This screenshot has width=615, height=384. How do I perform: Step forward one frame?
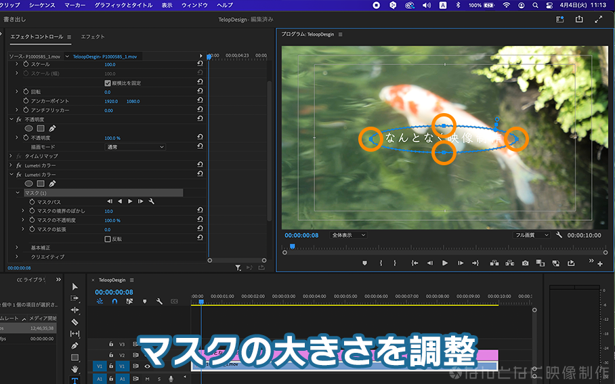(x=460, y=263)
